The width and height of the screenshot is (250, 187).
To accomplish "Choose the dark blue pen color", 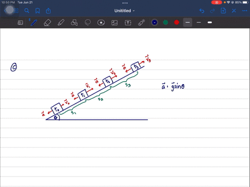I will coord(155,22).
